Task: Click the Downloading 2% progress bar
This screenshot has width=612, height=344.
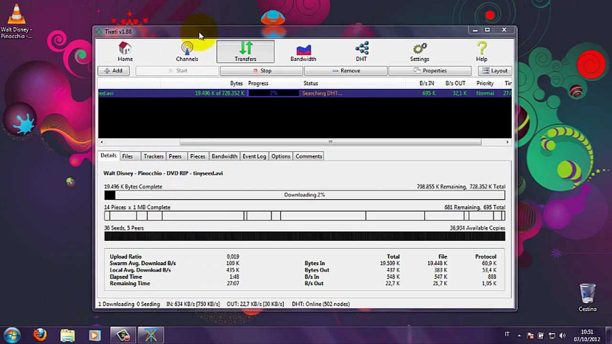Action: [x=305, y=195]
